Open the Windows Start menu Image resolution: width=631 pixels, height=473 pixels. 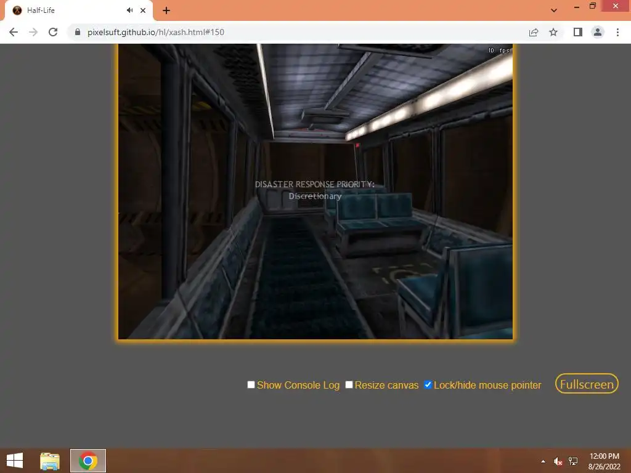click(15, 461)
